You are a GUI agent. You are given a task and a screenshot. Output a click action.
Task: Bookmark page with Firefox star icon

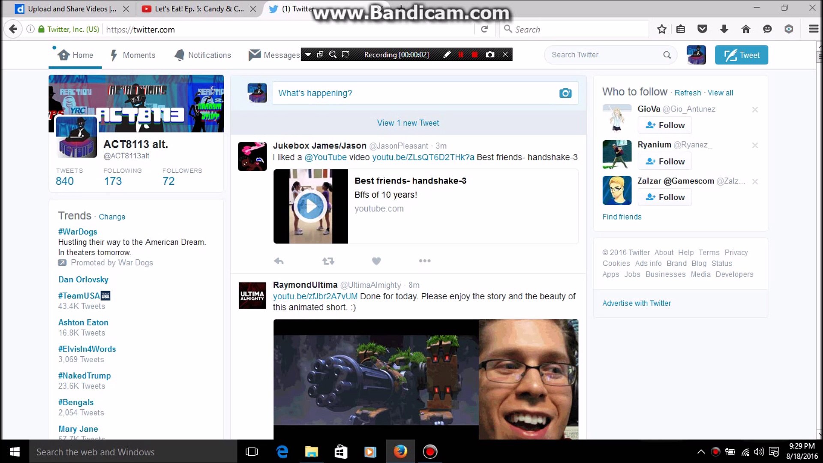pos(661,29)
